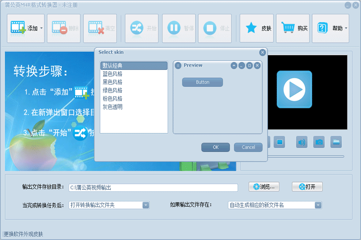Image resolution: width=361 pixels, height=240 pixels.
Task: Click the 购买 shopping cart button
Action: 293,28
